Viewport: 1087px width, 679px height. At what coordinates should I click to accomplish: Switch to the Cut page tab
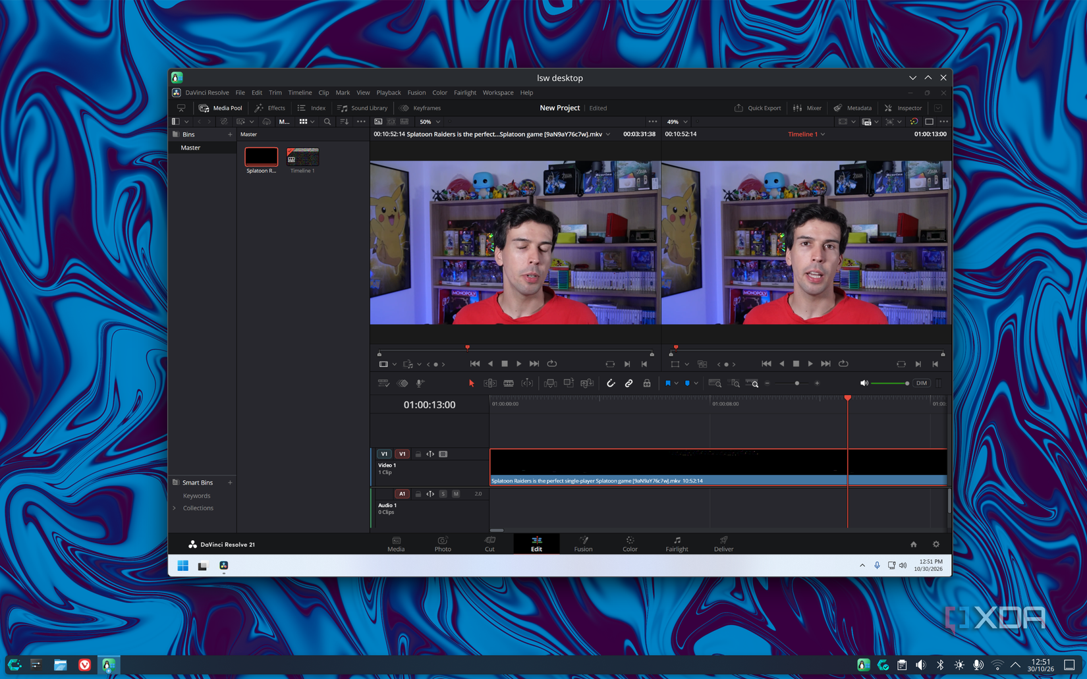pyautogui.click(x=489, y=544)
